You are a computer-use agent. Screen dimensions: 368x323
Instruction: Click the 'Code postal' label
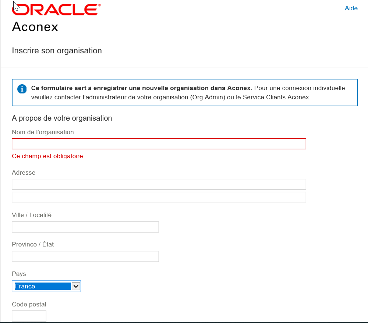[x=29, y=305]
